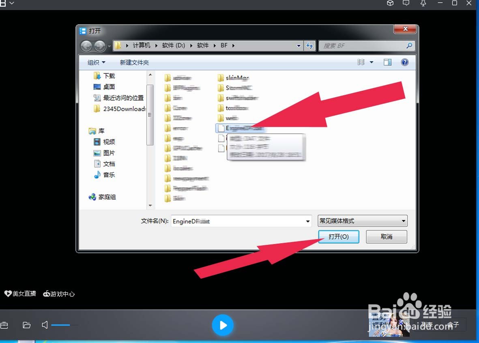
Task: Select the skinMgr folder
Action: pyautogui.click(x=233, y=78)
